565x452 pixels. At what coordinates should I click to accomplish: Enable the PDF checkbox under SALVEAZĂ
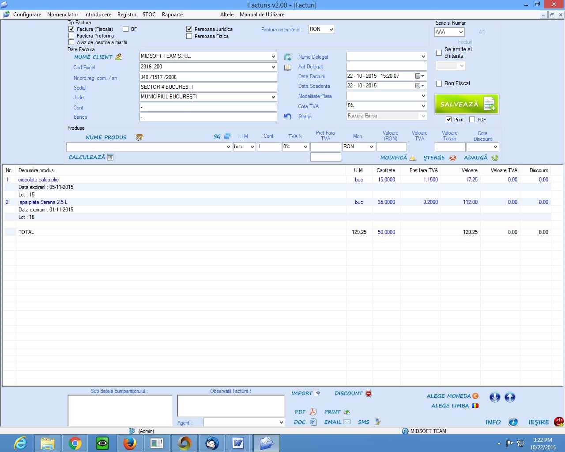(472, 120)
